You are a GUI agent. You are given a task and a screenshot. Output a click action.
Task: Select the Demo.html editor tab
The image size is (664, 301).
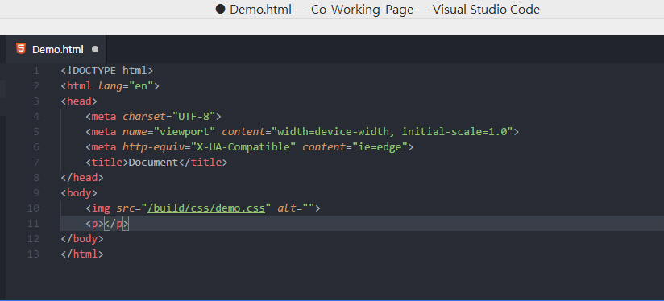click(56, 49)
